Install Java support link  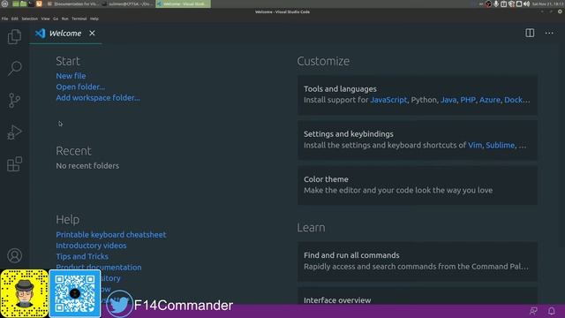[x=448, y=100]
